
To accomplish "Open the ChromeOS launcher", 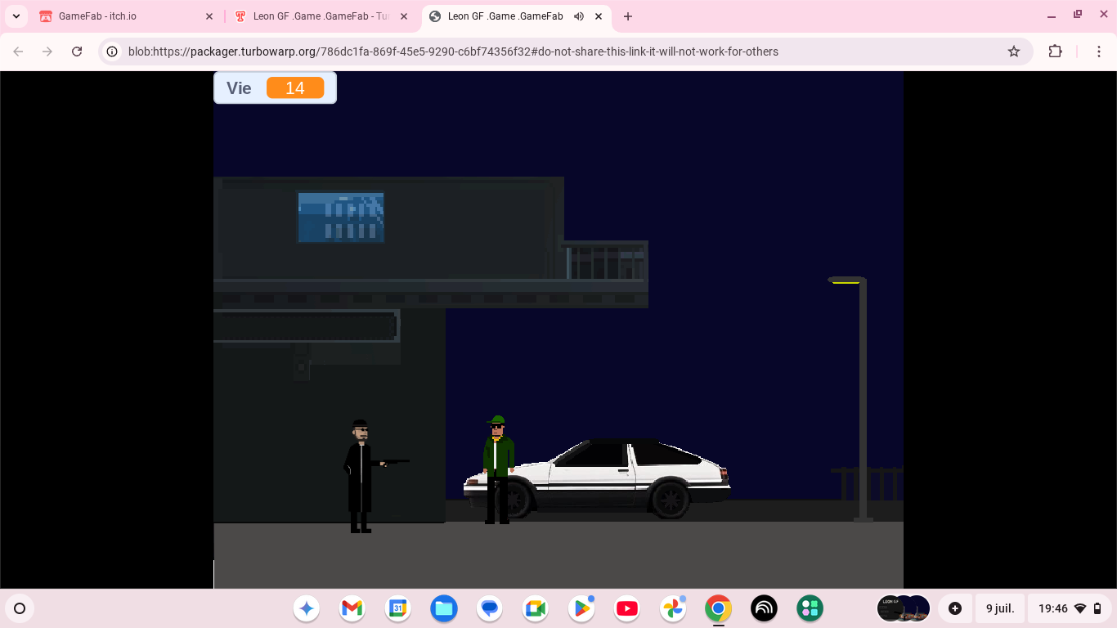I will click(x=20, y=608).
